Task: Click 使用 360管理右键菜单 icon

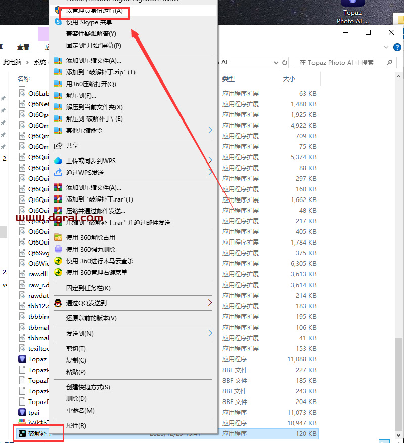Action: (x=58, y=272)
